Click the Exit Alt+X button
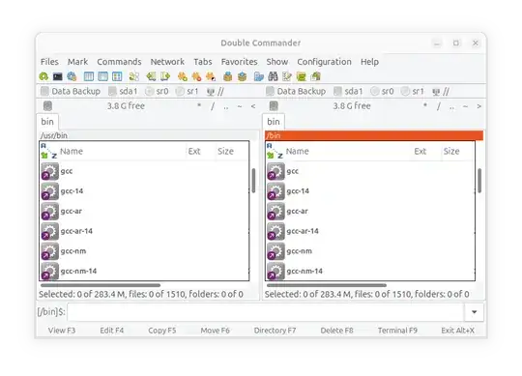This screenshot has height=376, width=522. click(x=458, y=331)
